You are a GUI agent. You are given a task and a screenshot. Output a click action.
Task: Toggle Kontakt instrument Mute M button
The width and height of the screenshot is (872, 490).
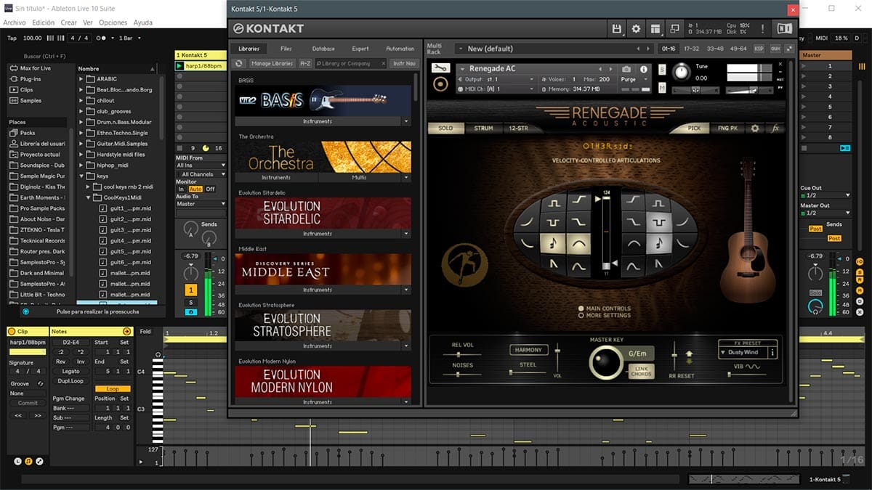662,87
